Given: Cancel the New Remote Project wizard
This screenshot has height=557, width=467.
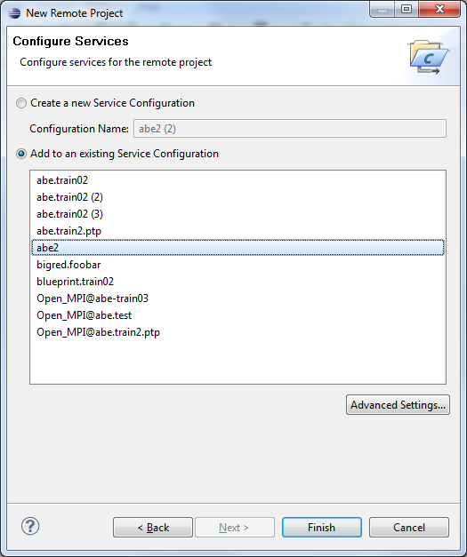Looking at the screenshot, I should tap(409, 528).
